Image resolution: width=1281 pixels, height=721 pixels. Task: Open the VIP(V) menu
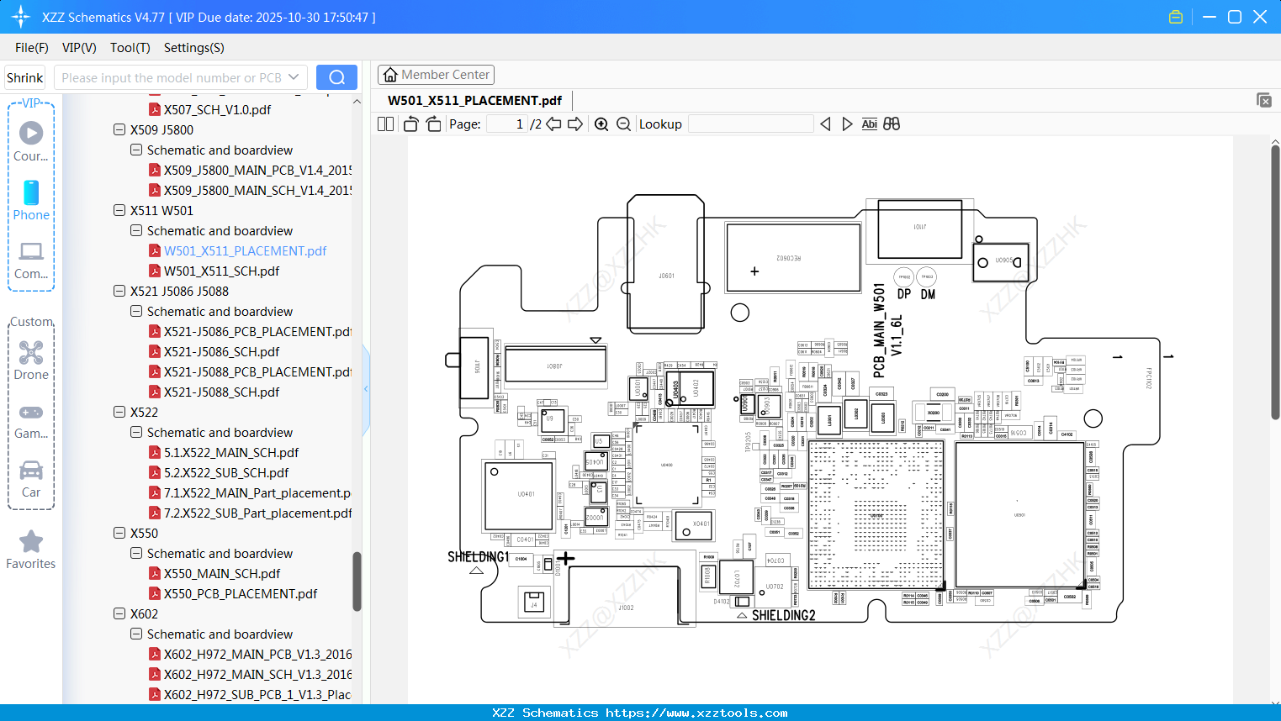tap(79, 48)
